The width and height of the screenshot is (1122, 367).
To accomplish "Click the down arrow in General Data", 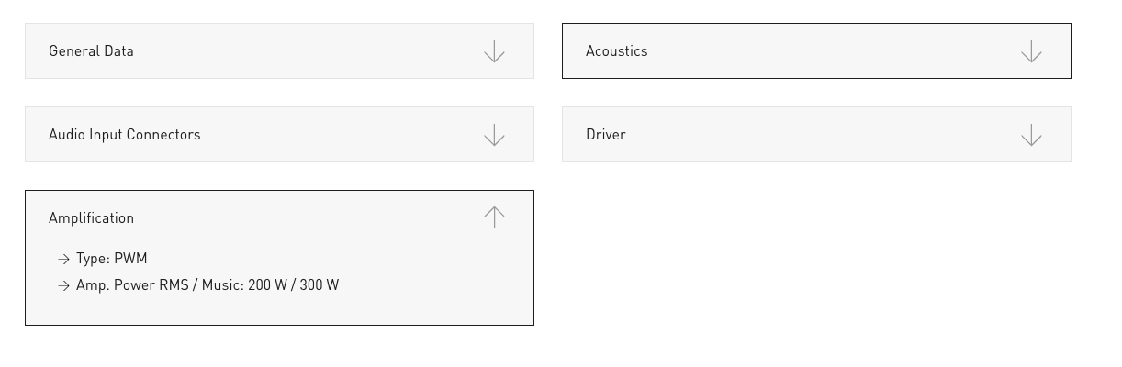I will coord(494,51).
